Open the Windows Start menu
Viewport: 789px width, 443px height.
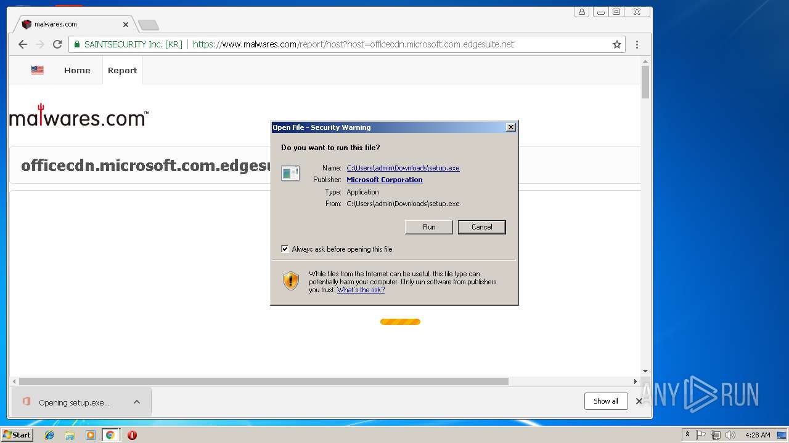pyautogui.click(x=17, y=435)
